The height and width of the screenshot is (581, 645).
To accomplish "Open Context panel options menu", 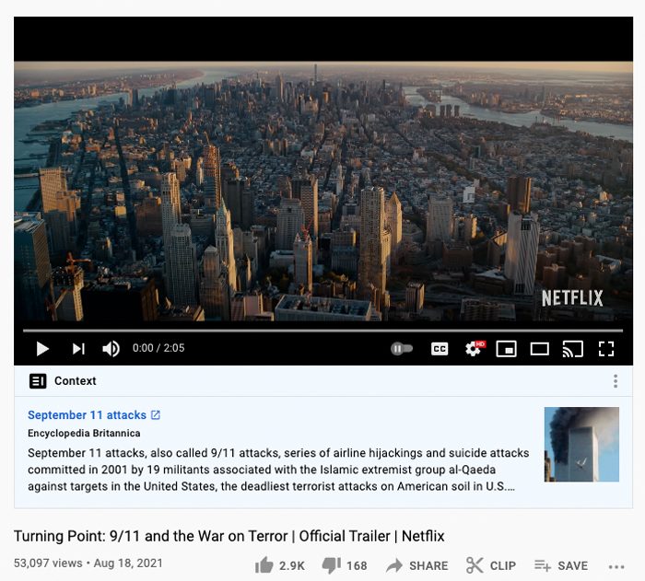I will pos(616,381).
